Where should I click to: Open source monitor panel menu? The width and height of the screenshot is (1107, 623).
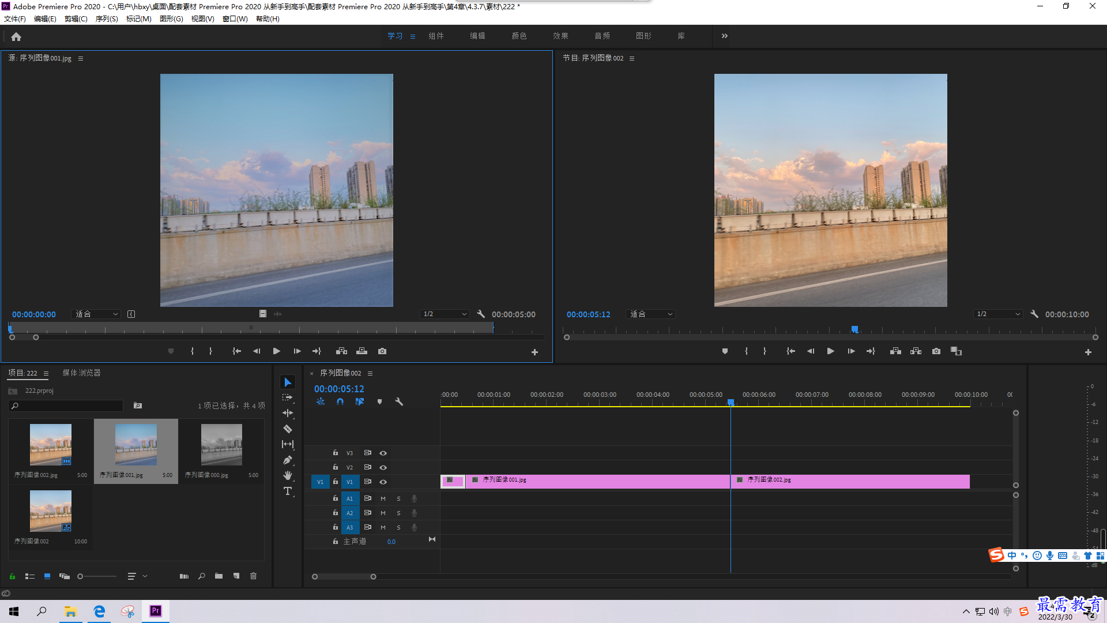[x=81, y=58]
